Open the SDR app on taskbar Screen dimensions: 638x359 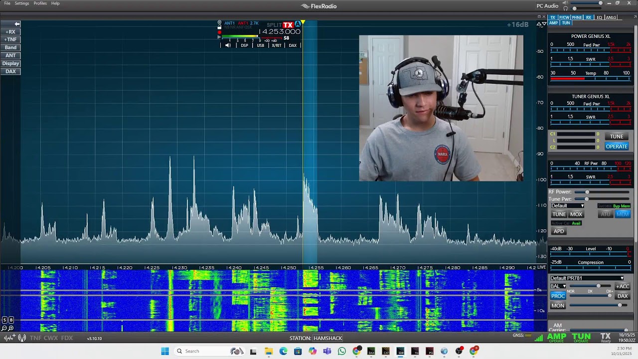tap(400, 352)
